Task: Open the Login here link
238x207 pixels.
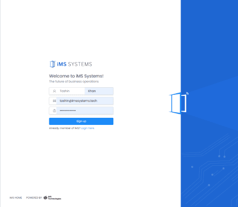Action: [x=87, y=128]
